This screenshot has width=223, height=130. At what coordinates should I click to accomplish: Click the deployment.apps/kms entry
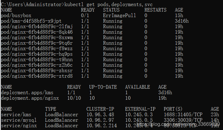click(x=27, y=92)
